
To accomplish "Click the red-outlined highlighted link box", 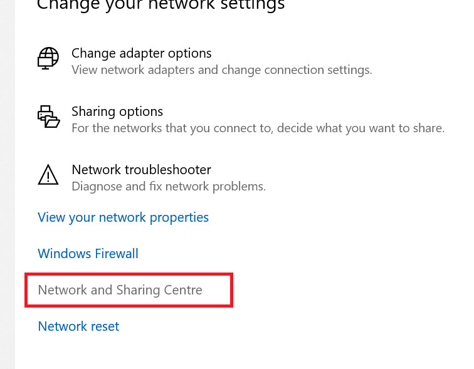I will tap(129, 290).
